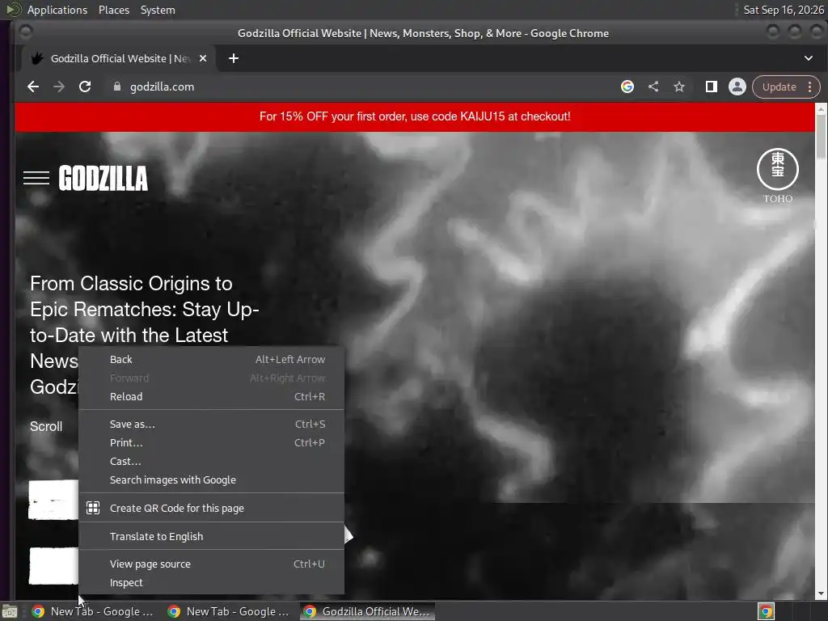Image resolution: width=828 pixels, height=621 pixels.
Task: Click the KAIJU15 promo banner
Action: click(x=415, y=116)
